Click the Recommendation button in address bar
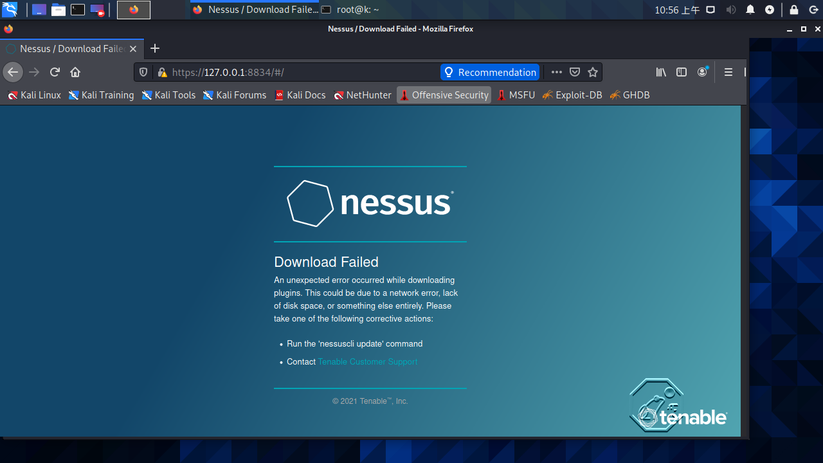Screen dimensions: 823x463 pyautogui.click(x=490, y=73)
